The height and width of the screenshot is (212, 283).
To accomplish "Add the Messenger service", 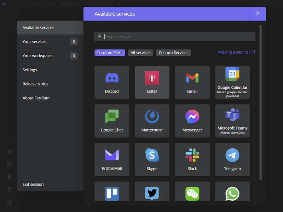I will (x=192, y=121).
